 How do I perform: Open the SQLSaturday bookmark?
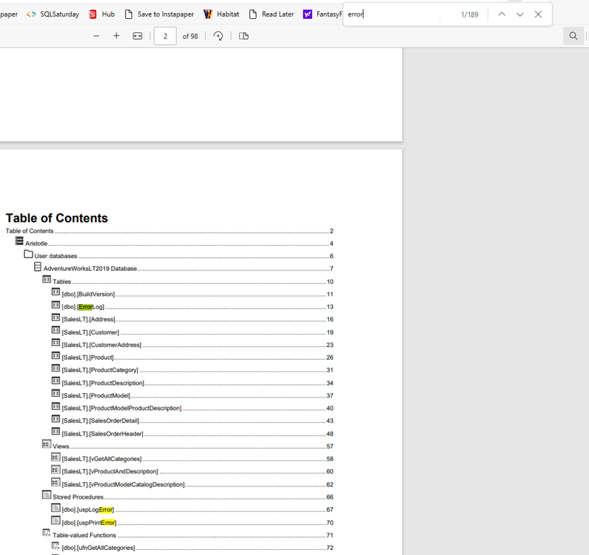pos(53,14)
